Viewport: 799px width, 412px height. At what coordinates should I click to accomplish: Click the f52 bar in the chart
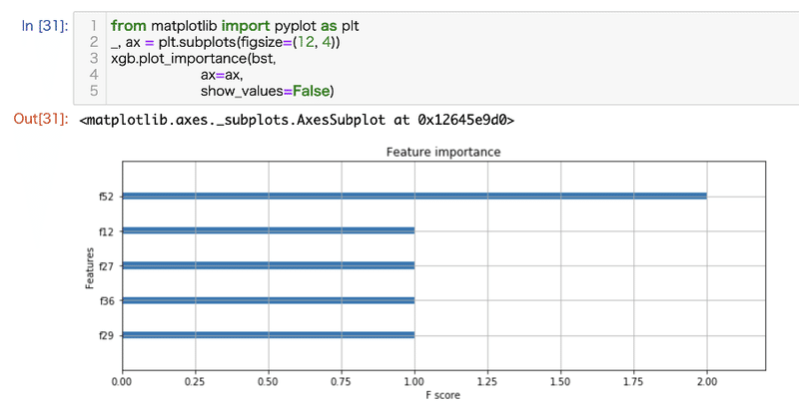(x=413, y=196)
